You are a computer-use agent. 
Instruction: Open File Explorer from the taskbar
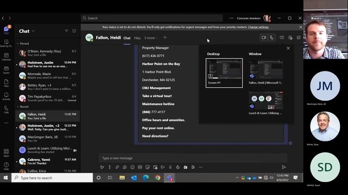click(122, 178)
